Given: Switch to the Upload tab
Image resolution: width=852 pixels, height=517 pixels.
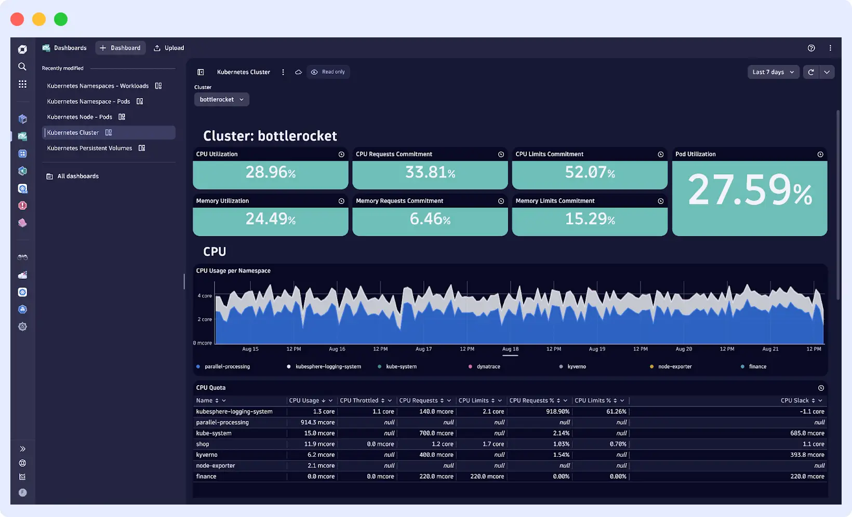Looking at the screenshot, I should tap(168, 48).
